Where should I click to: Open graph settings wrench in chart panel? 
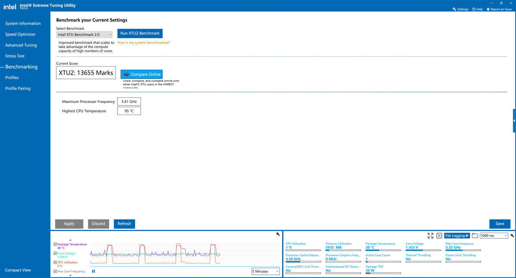click(x=278, y=234)
